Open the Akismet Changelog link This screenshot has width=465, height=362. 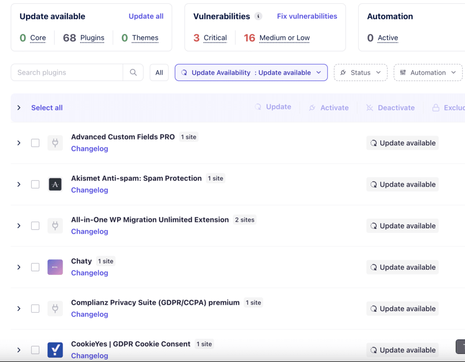tap(89, 190)
